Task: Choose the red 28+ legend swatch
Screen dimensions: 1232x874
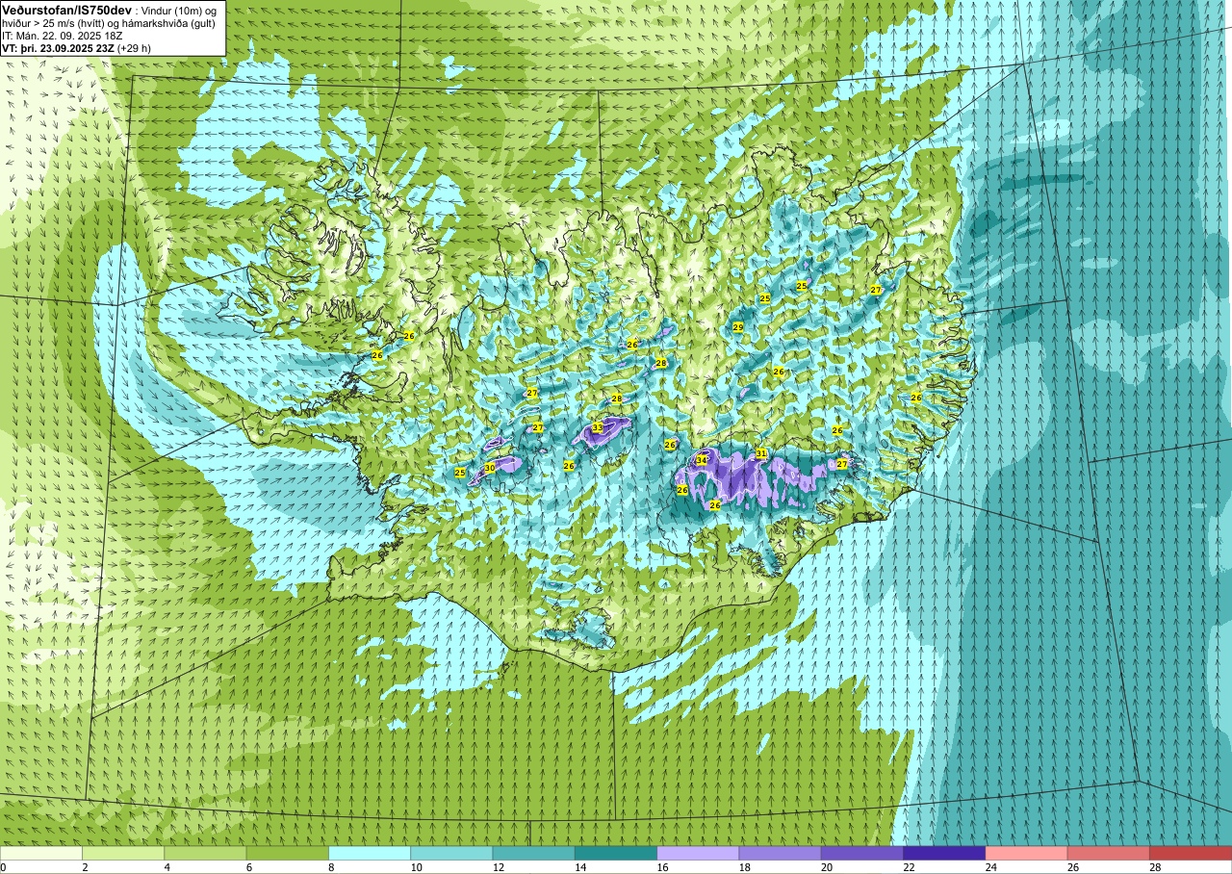Action: pos(1191,853)
